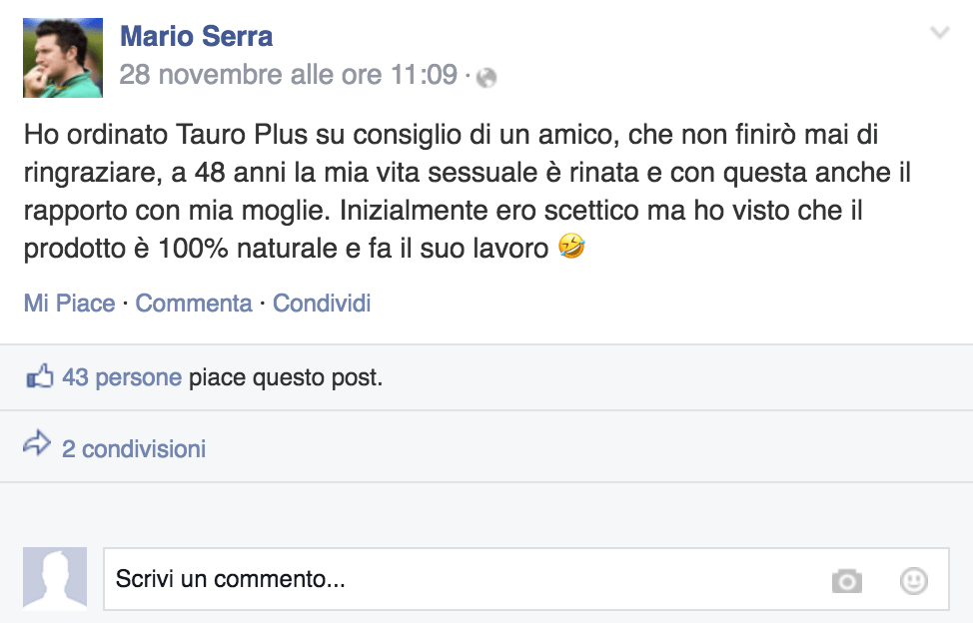Open Mario Serra's profile photo

point(63,57)
